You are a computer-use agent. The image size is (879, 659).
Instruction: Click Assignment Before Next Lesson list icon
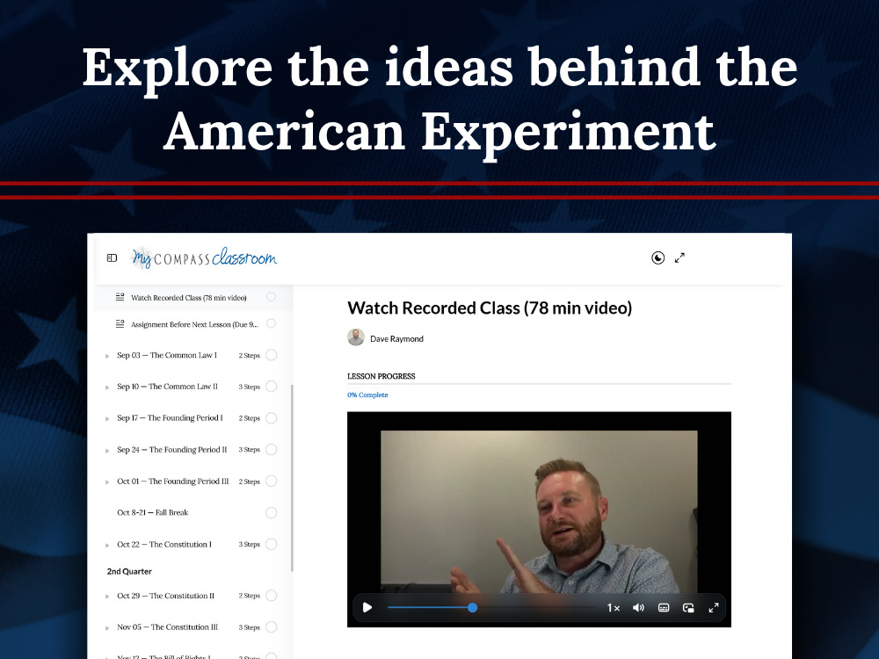point(120,324)
